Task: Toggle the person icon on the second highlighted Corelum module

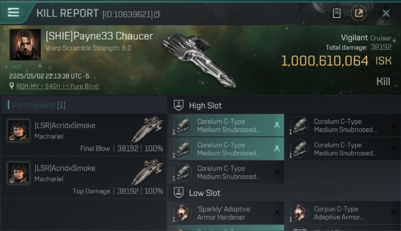Action: point(277,149)
